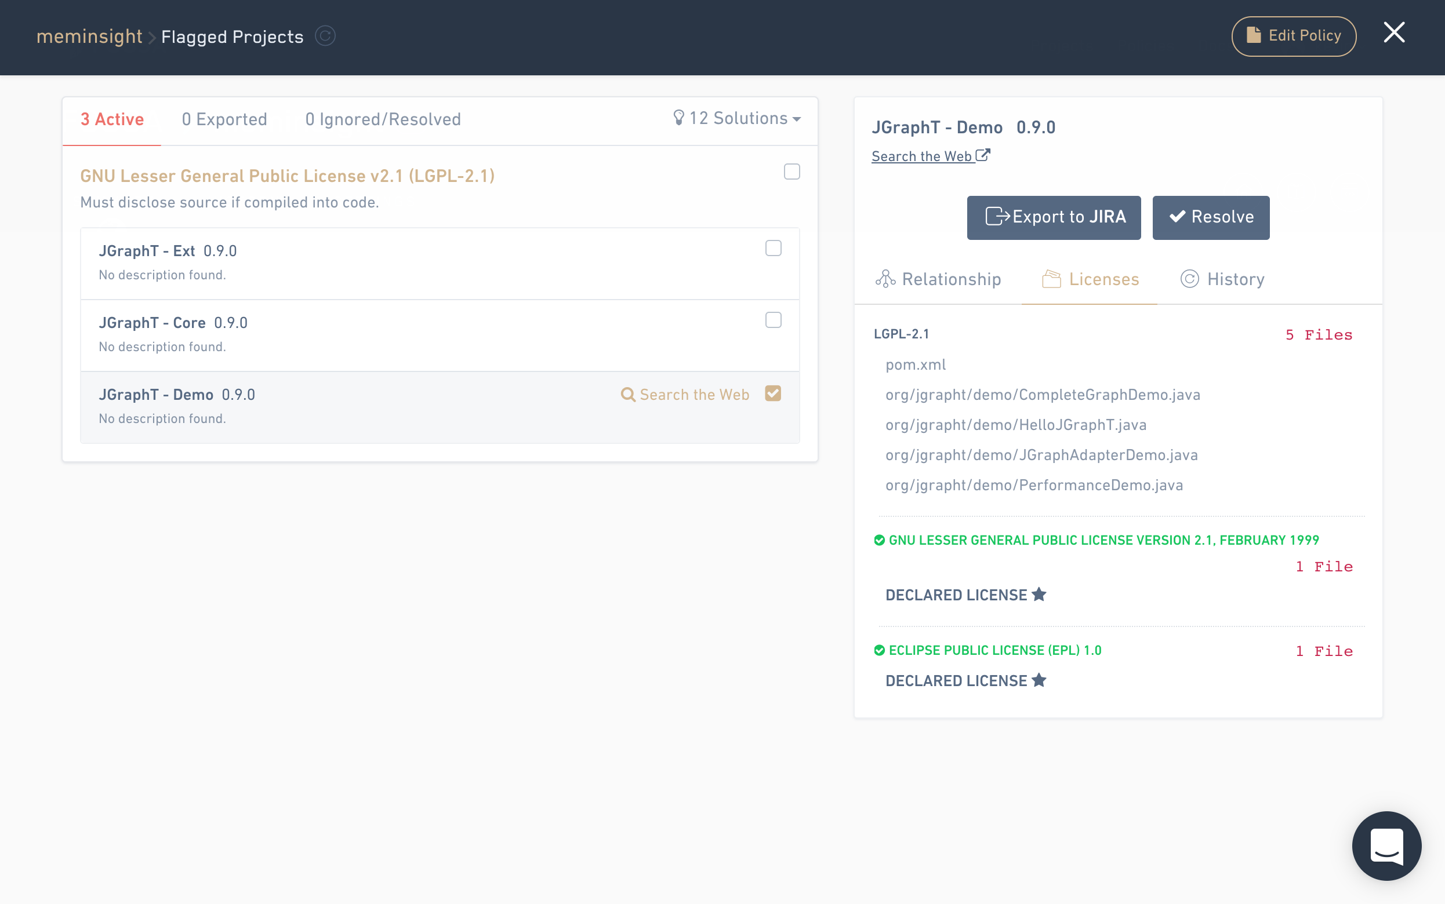Open the History tab

pos(1223,279)
